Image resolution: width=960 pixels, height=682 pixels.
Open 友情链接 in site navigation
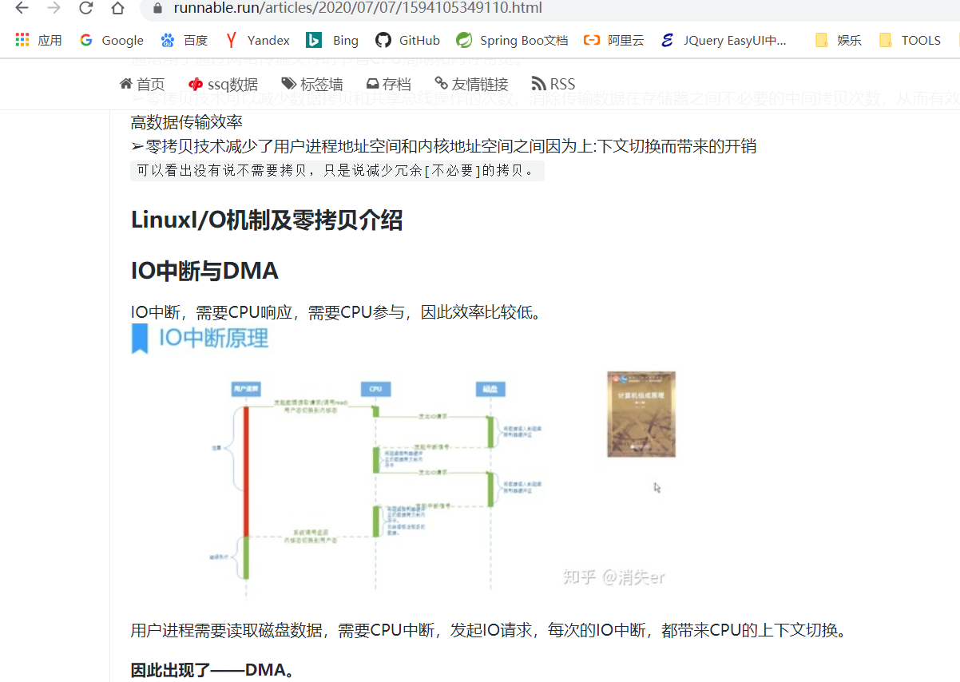471,84
